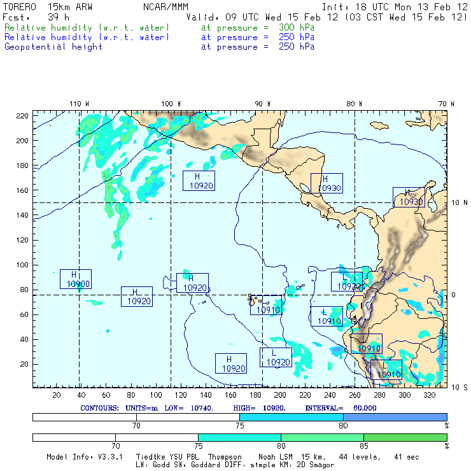Click the 'INTERVAL= 60.000' contour value
Image resolution: width=471 pixels, height=471 pixels.
click(x=341, y=408)
